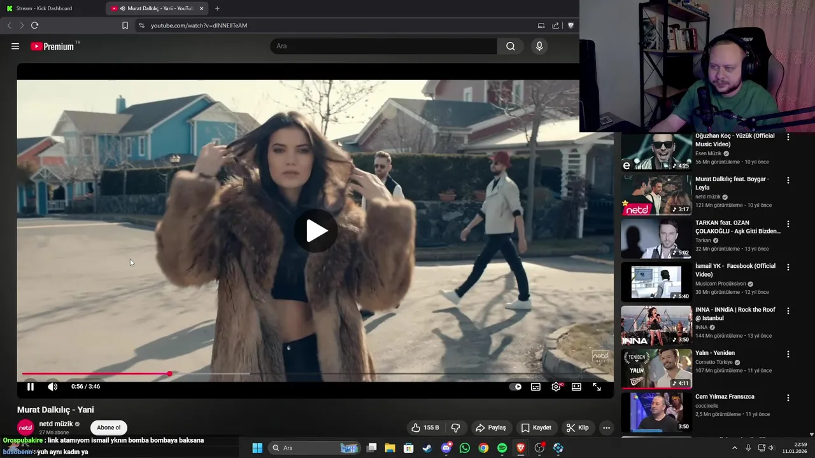The height and width of the screenshot is (458, 815).
Task: Create a clip with the Klip button
Action: (578, 427)
